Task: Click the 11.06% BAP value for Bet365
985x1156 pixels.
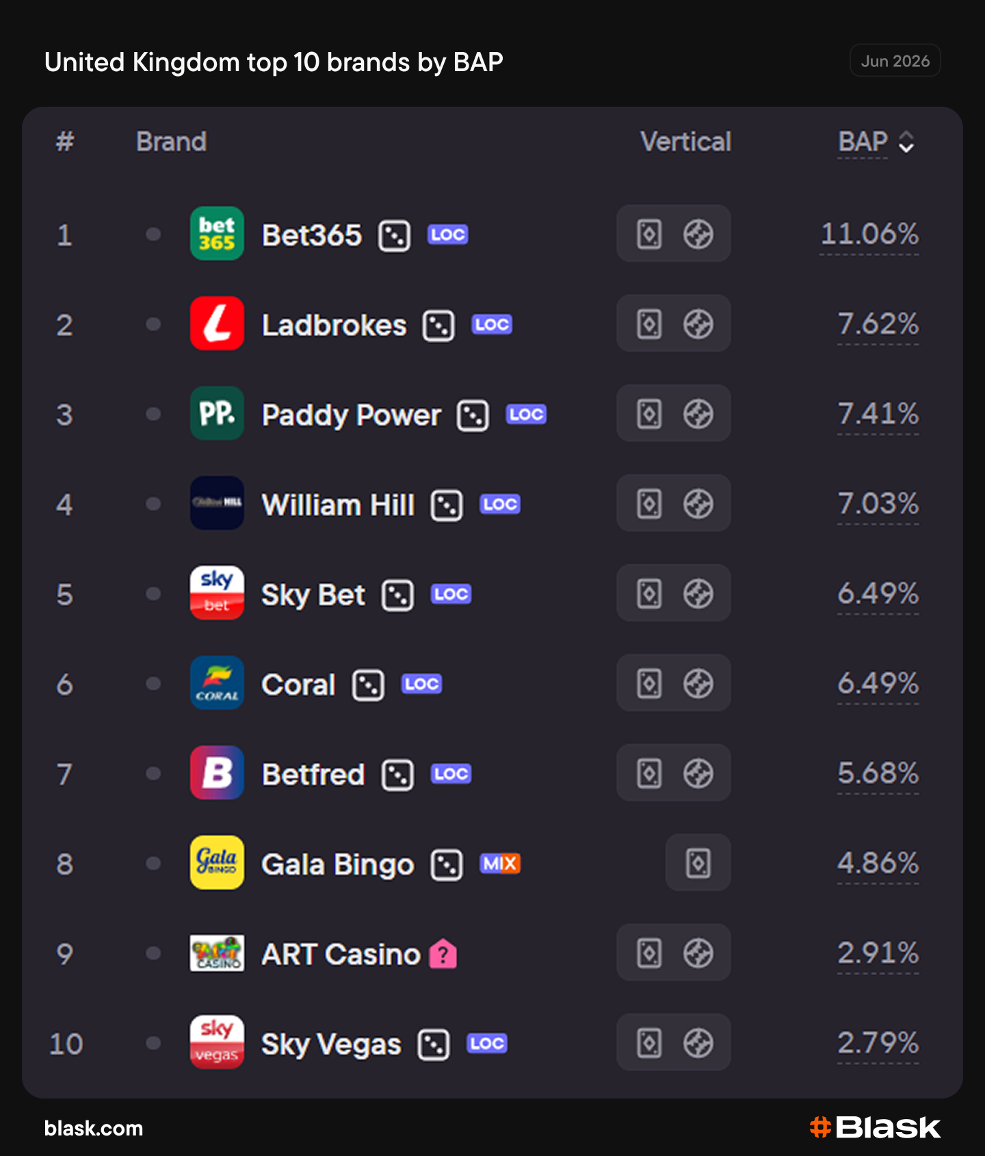Action: [869, 234]
